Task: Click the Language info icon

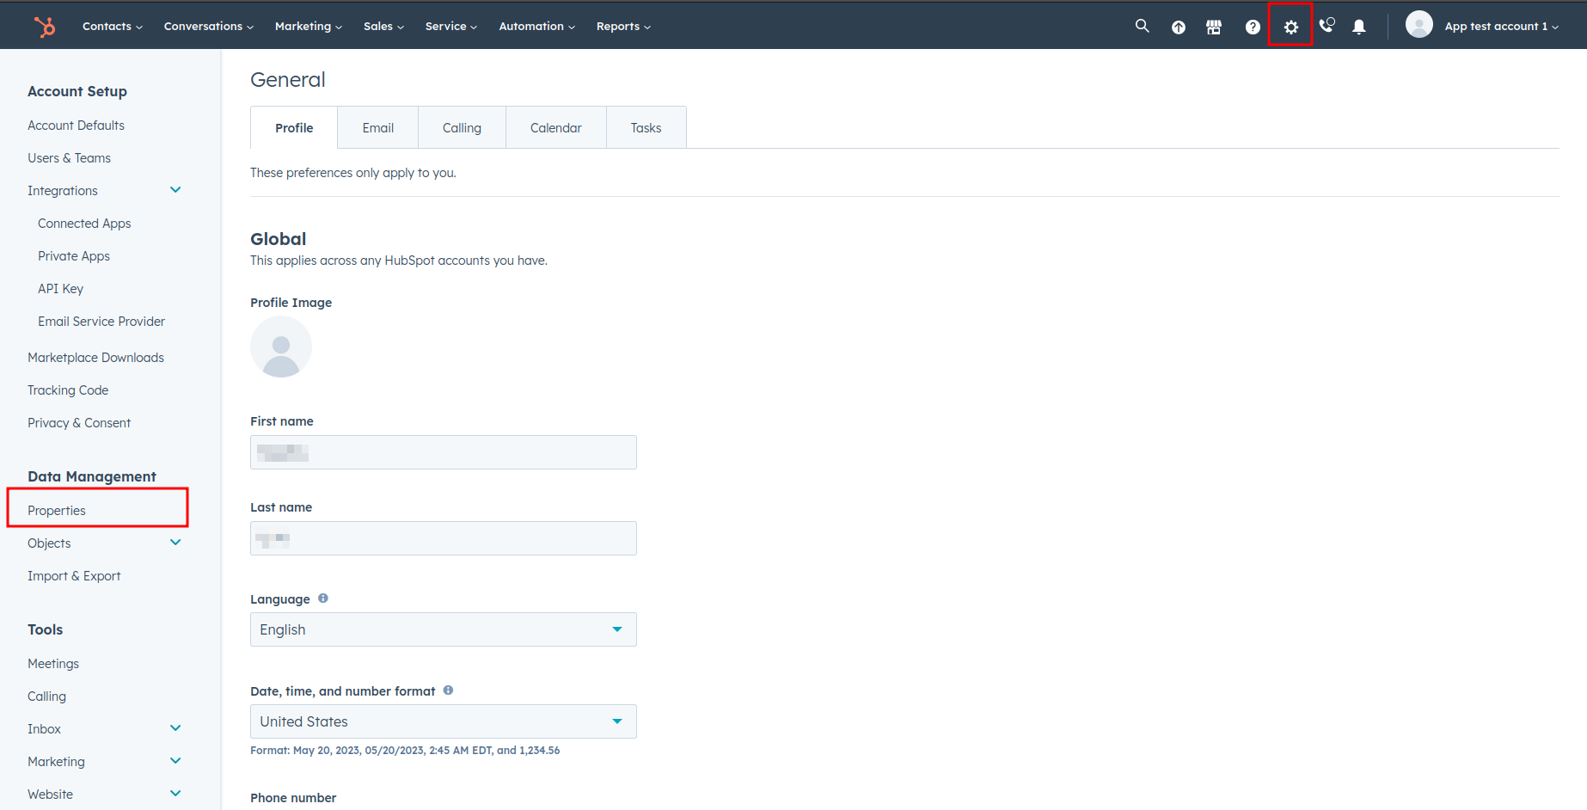Action: (323, 598)
